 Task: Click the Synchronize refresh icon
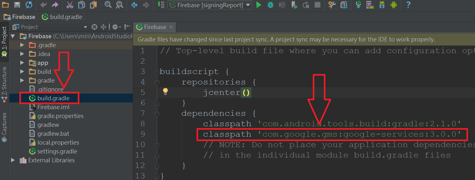[29, 5]
